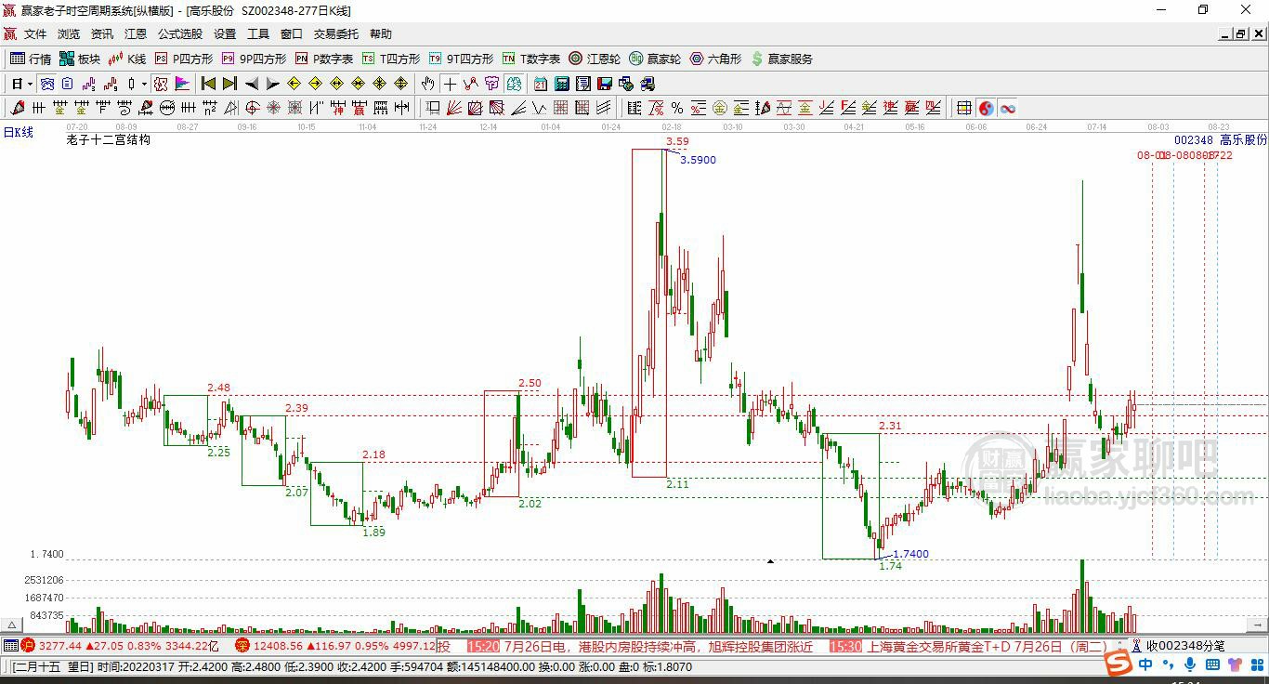
Task: Click the input method microphone icon
Action: 1190,664
